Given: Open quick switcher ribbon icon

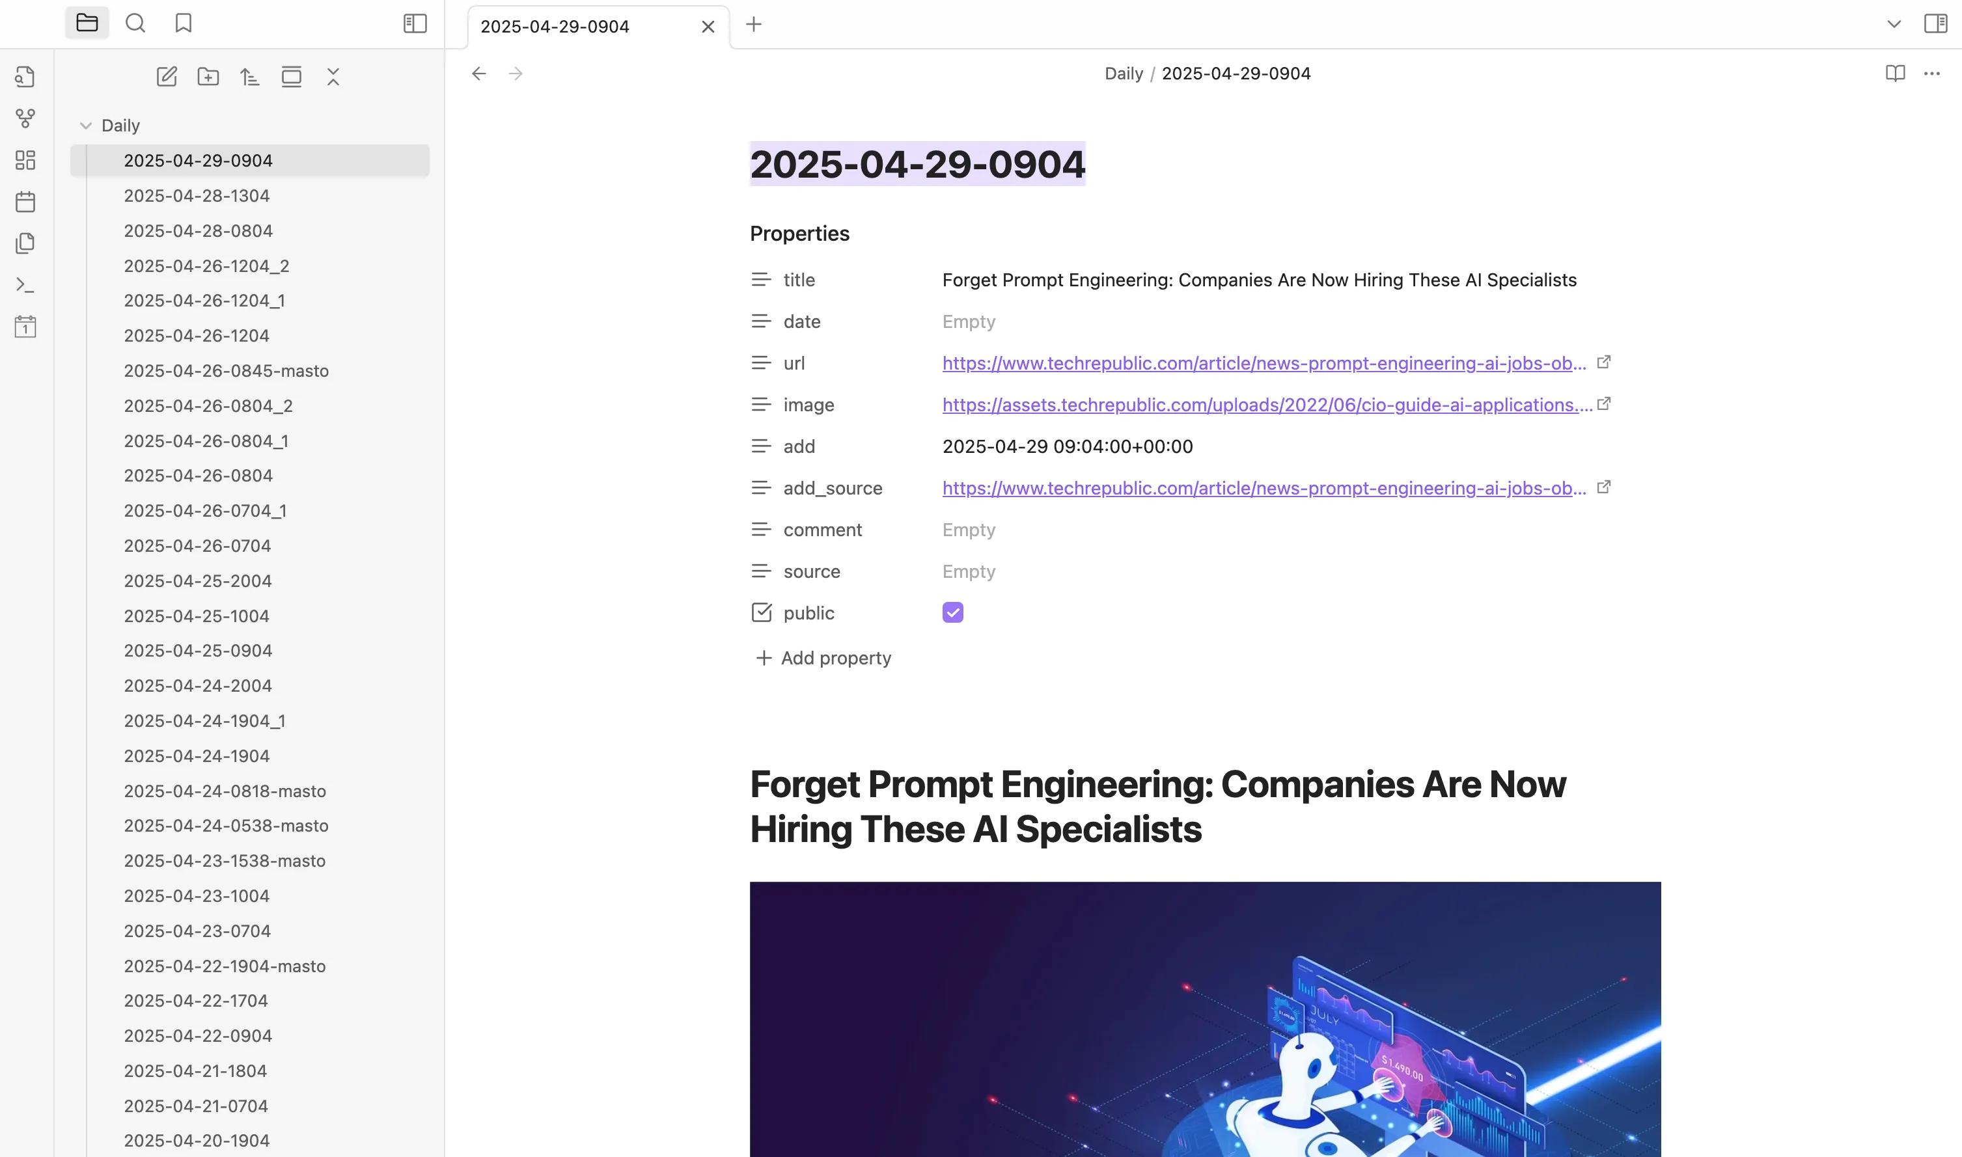Looking at the screenshot, I should (x=25, y=76).
